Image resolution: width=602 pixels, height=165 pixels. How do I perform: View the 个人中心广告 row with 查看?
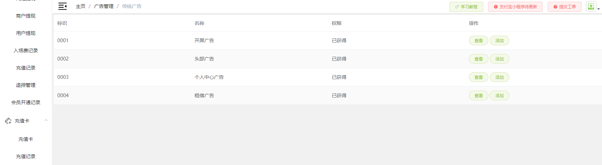pos(479,77)
